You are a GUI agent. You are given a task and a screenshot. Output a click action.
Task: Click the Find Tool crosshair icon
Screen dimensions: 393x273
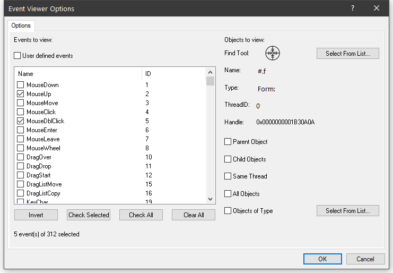pyautogui.click(x=272, y=53)
